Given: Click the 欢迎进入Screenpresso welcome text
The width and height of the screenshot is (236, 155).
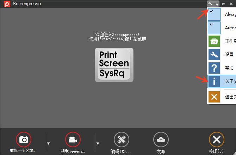Looking at the screenshot, I should pos(117,35).
